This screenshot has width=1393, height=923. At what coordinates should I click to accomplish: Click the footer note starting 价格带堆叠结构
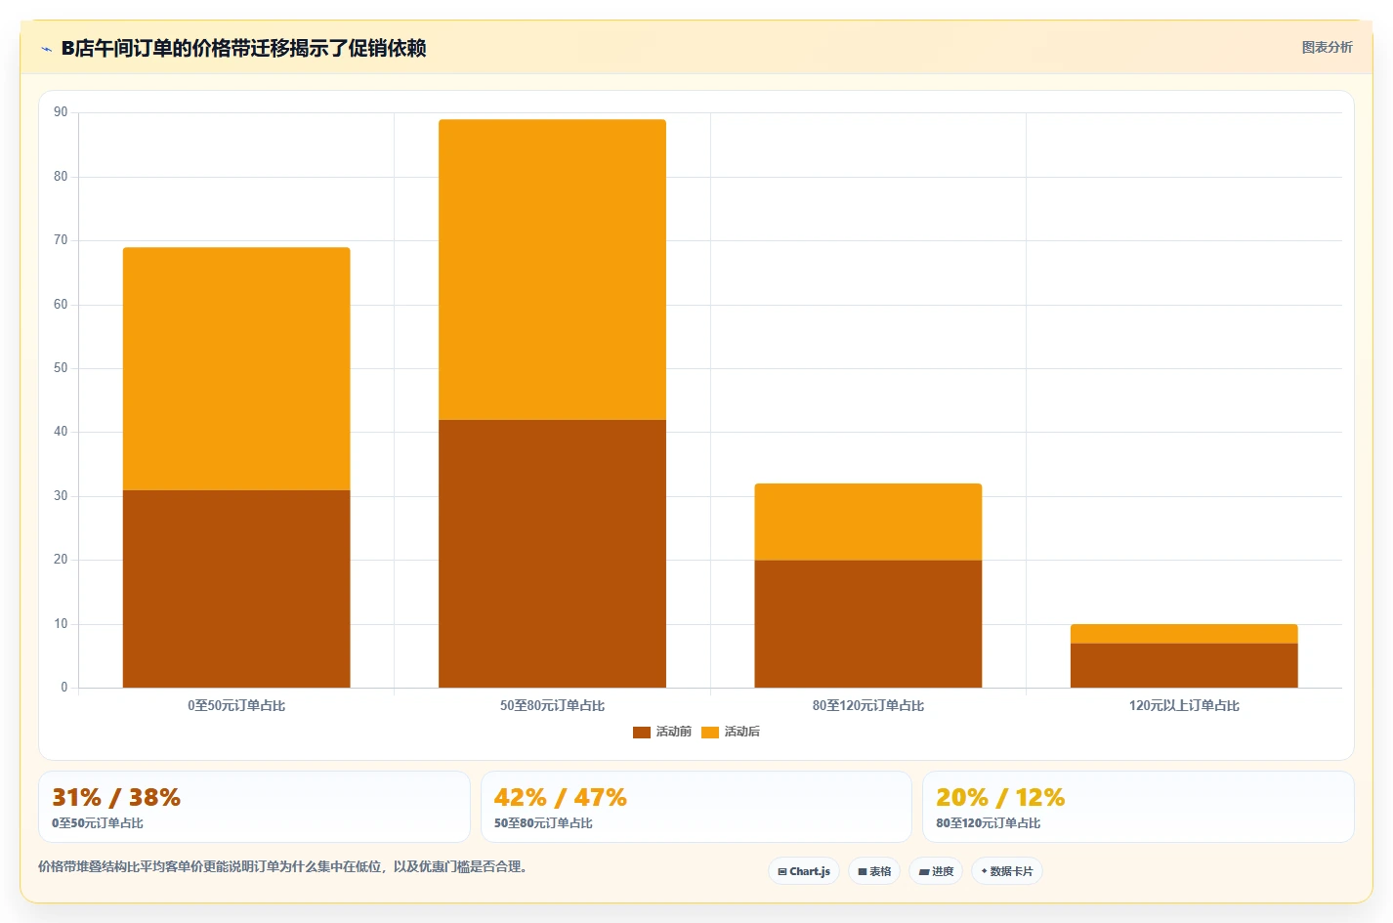[x=283, y=866]
